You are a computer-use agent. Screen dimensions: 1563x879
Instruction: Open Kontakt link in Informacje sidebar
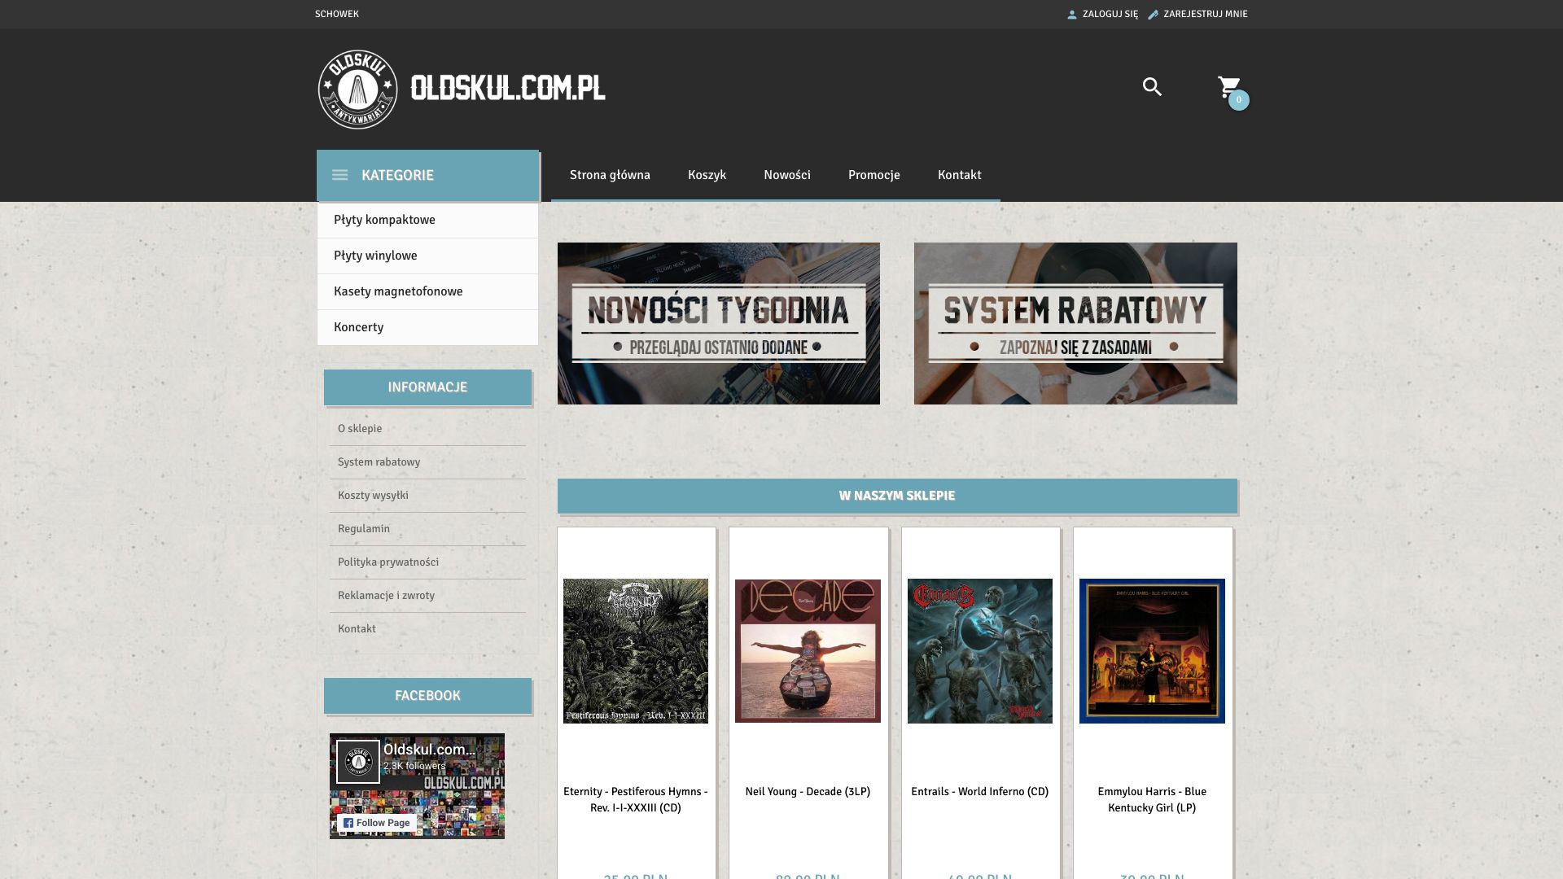tap(357, 629)
